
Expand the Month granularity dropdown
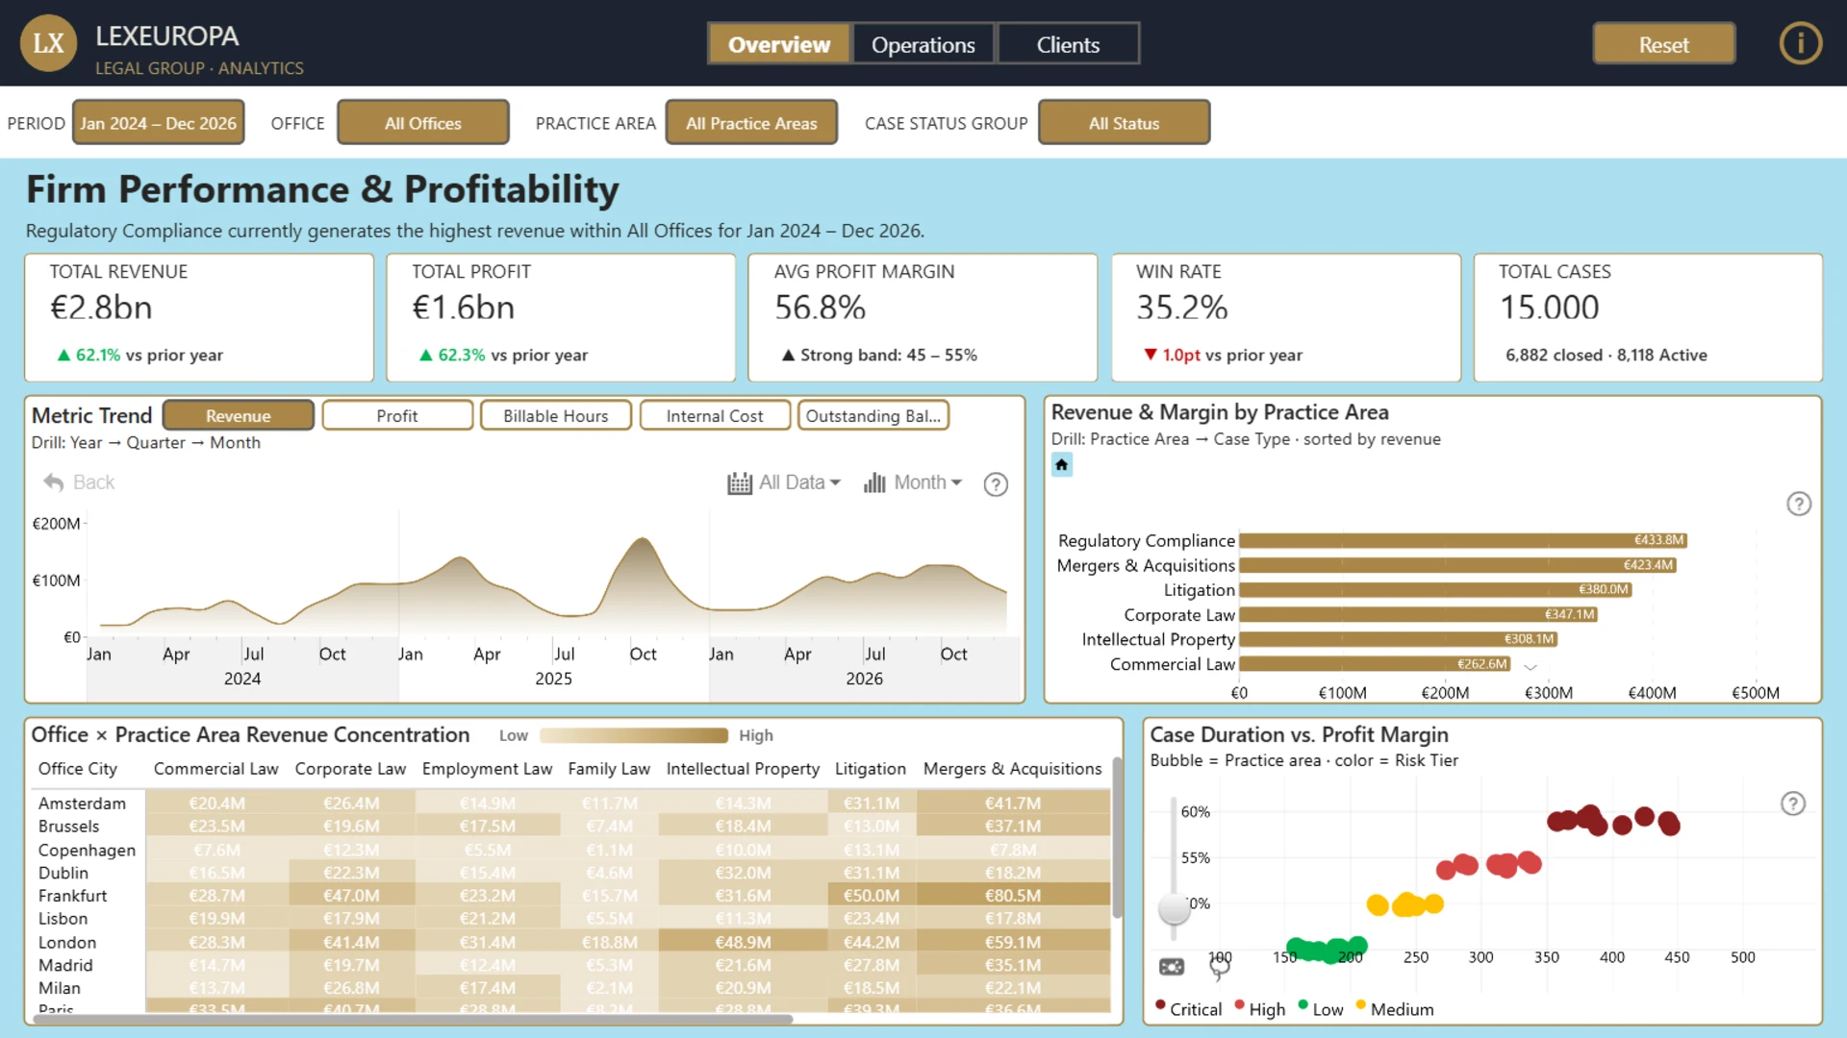927,482
